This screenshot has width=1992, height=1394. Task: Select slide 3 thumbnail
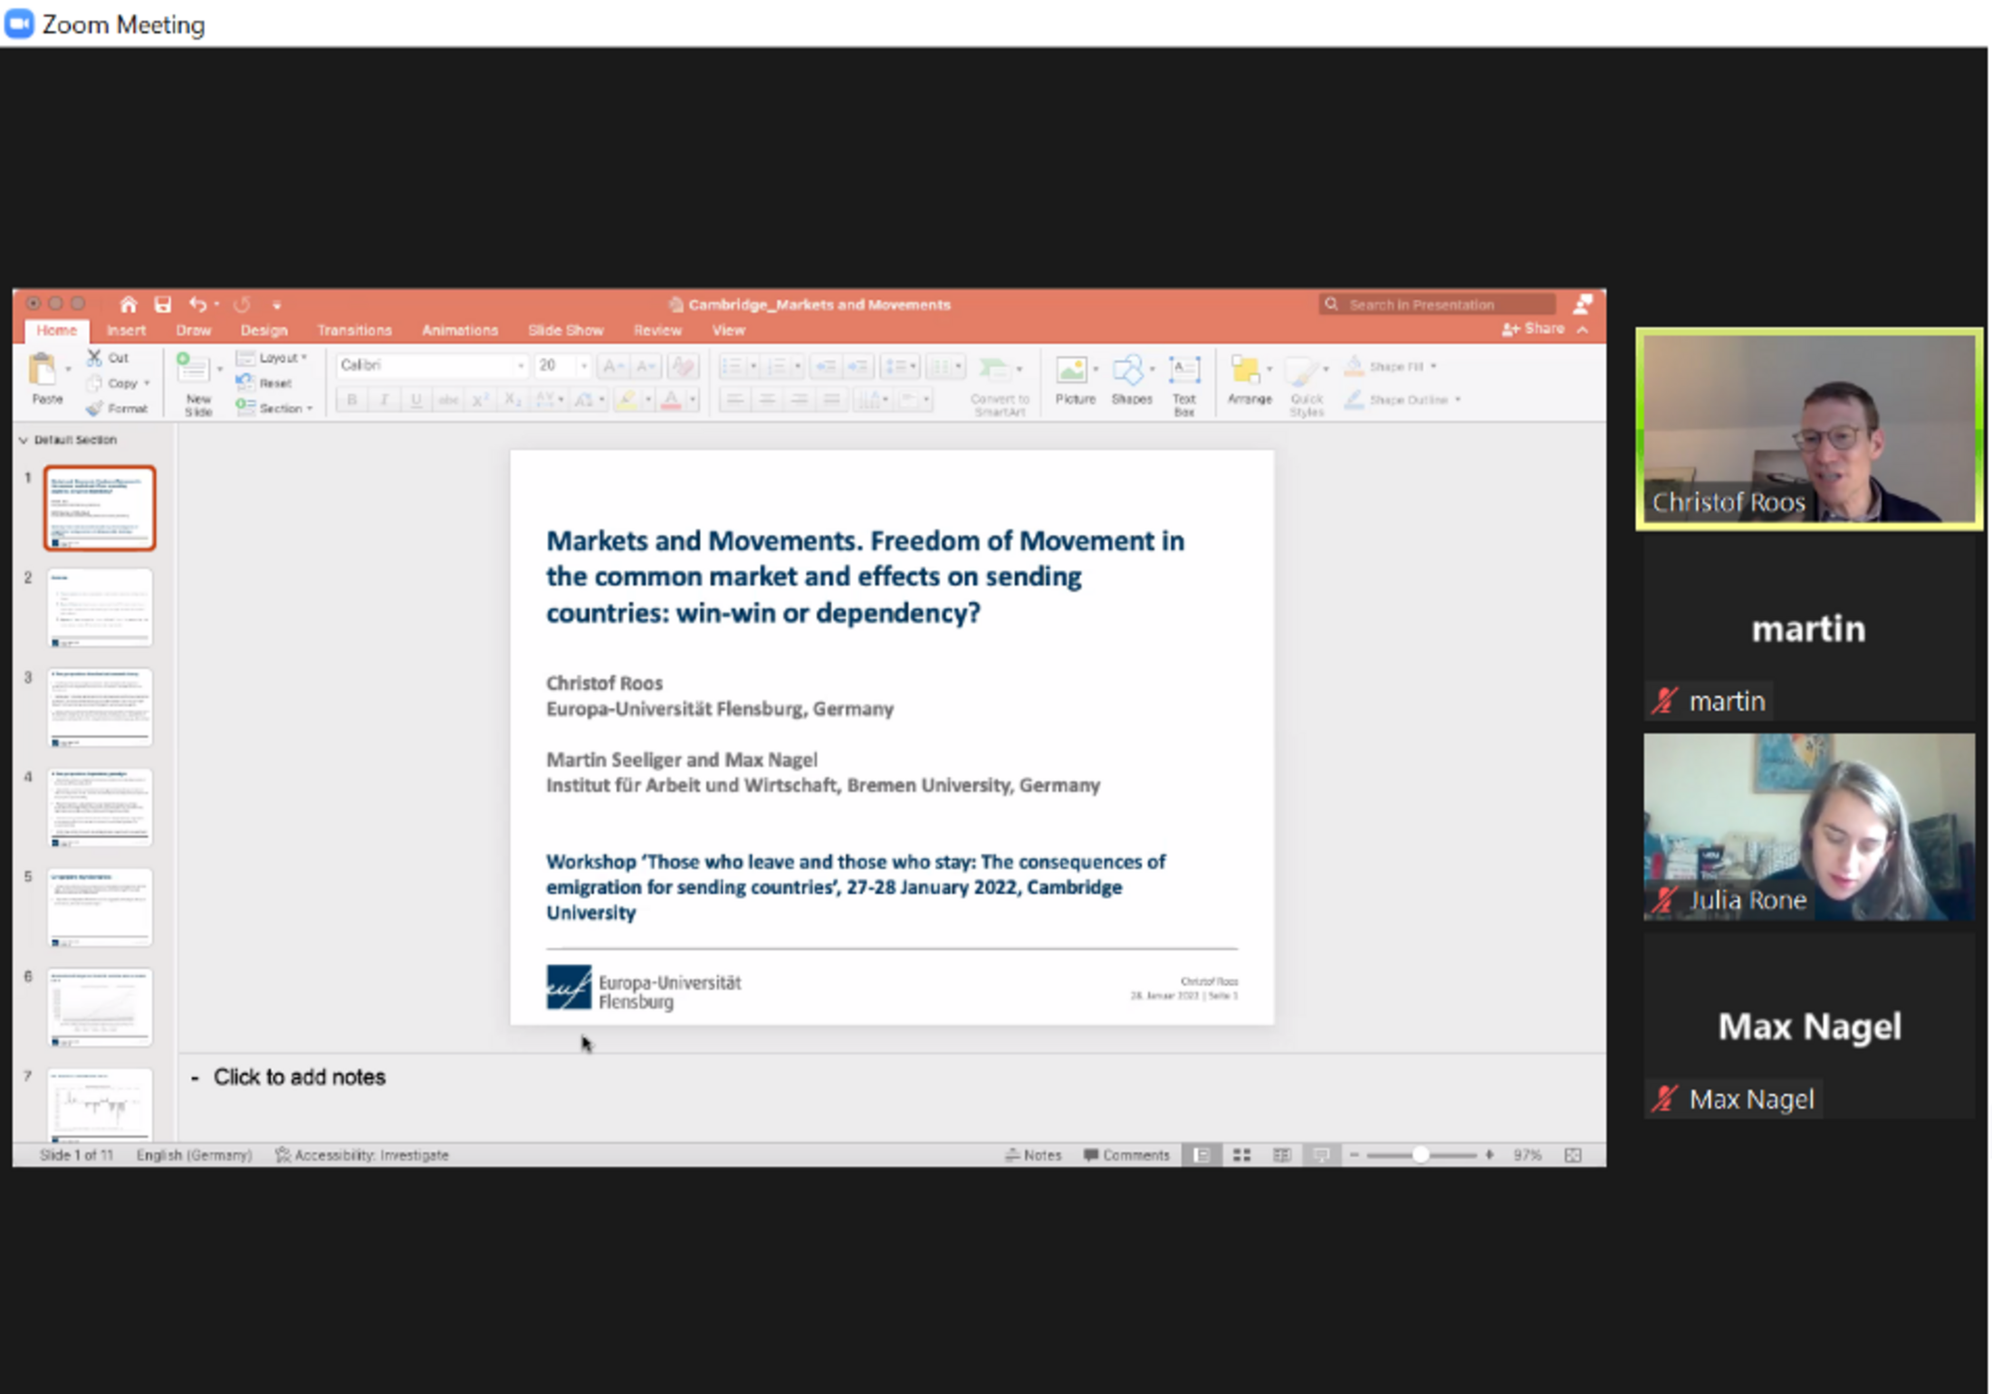pos(100,707)
